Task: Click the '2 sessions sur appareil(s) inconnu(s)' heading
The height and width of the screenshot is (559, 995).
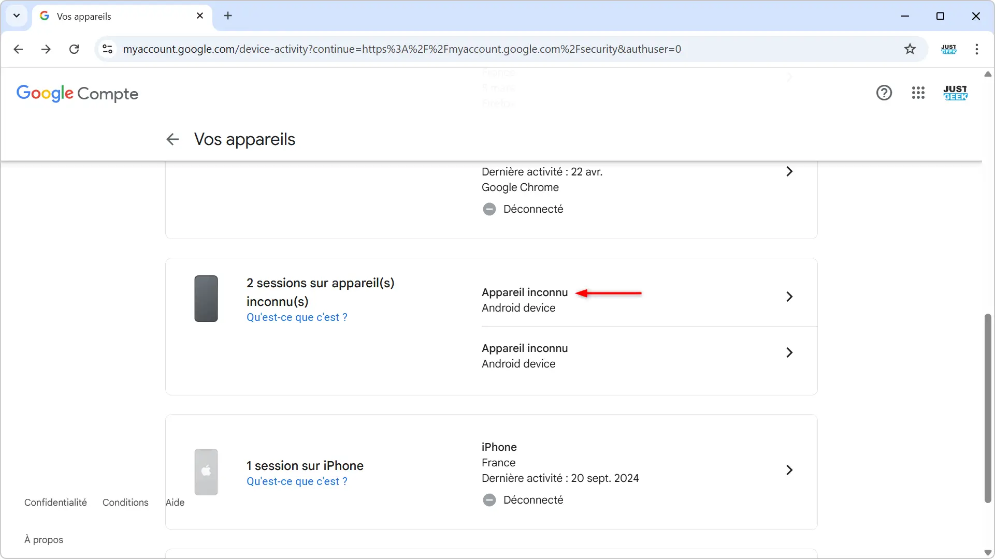Action: tap(320, 292)
